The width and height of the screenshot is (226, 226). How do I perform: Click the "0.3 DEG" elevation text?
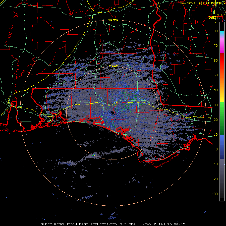128,224
